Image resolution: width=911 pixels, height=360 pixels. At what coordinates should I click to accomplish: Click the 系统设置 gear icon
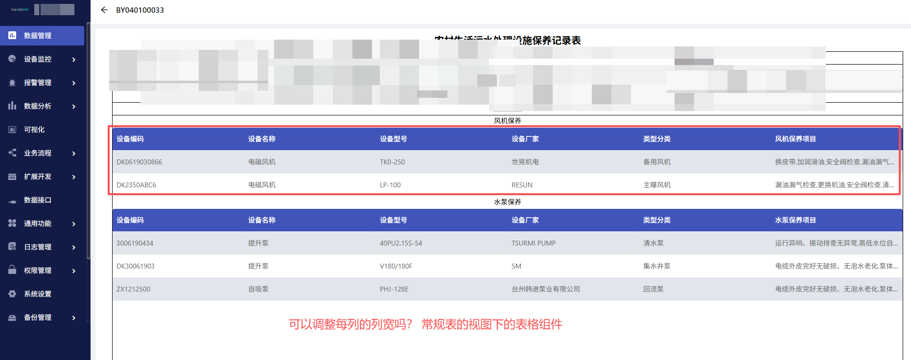[x=12, y=293]
